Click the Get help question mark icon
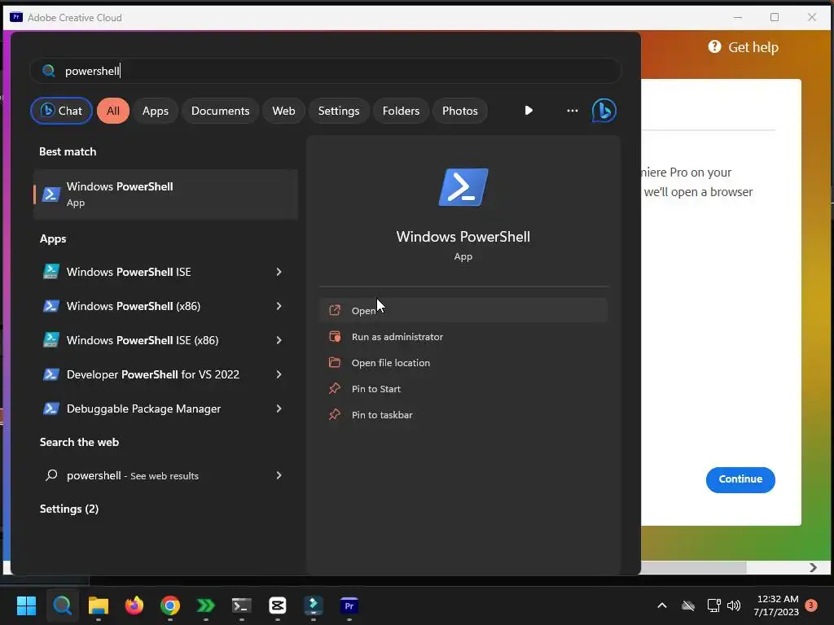 tap(714, 46)
